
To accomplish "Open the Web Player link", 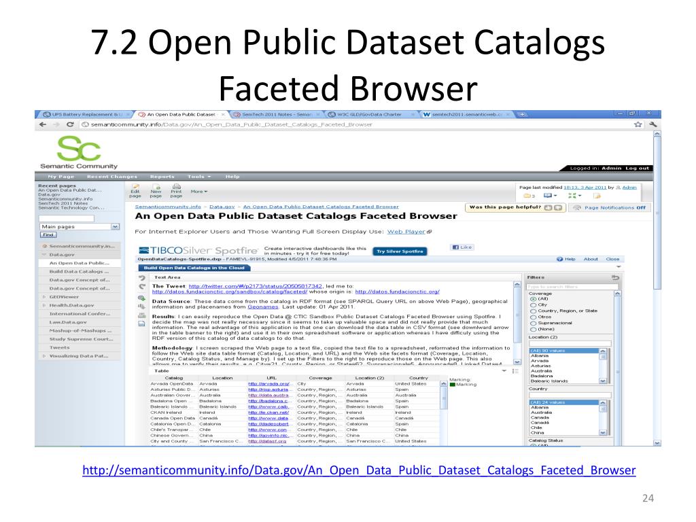I will click(x=406, y=232).
